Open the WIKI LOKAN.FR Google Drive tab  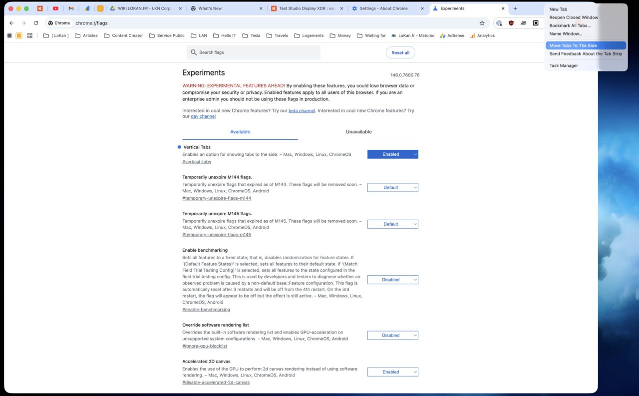click(x=145, y=8)
